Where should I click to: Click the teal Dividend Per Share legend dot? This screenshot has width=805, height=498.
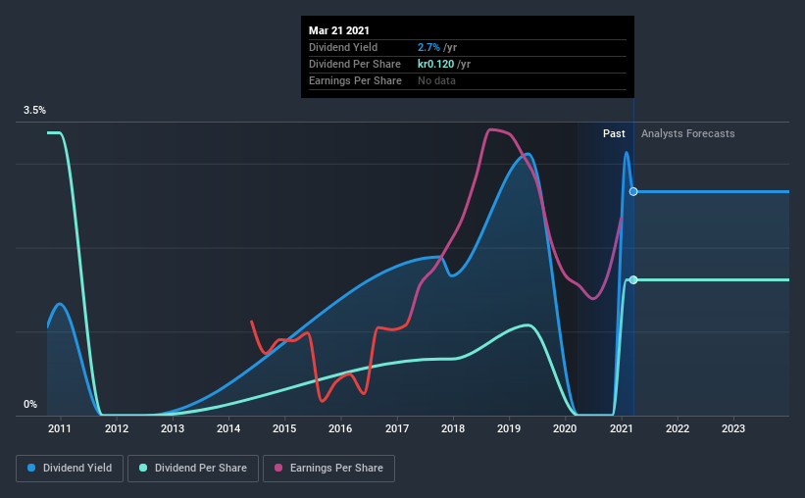(x=143, y=468)
